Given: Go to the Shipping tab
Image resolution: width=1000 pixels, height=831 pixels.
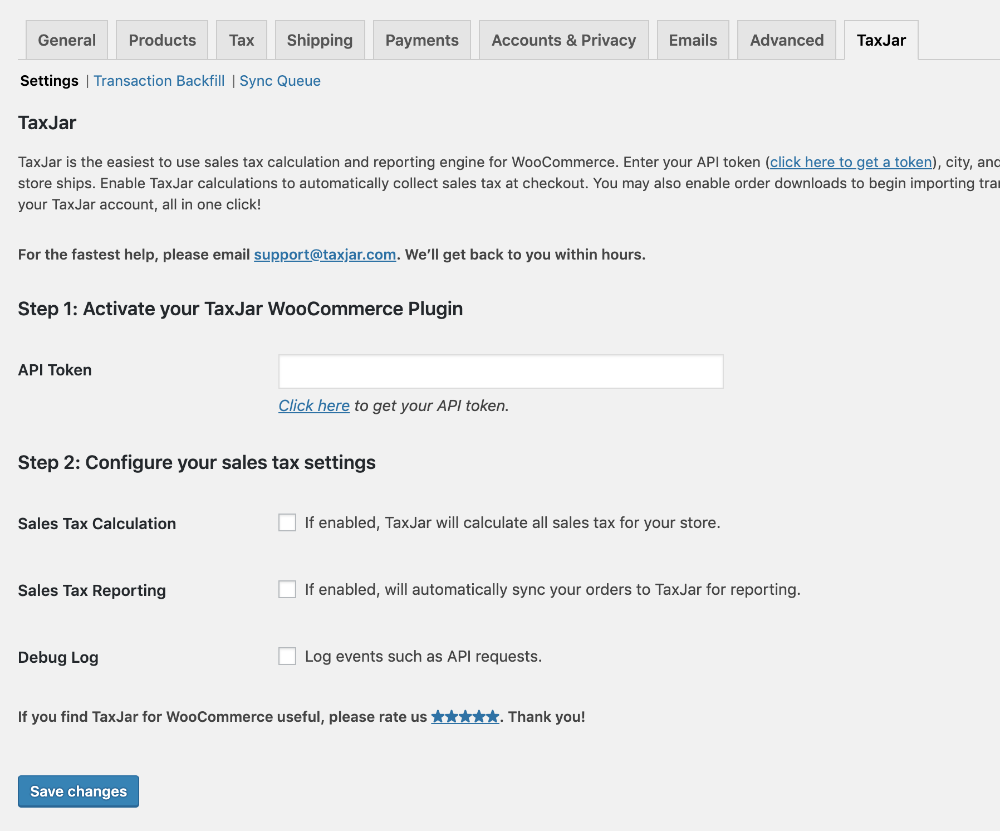Looking at the screenshot, I should pos(320,40).
